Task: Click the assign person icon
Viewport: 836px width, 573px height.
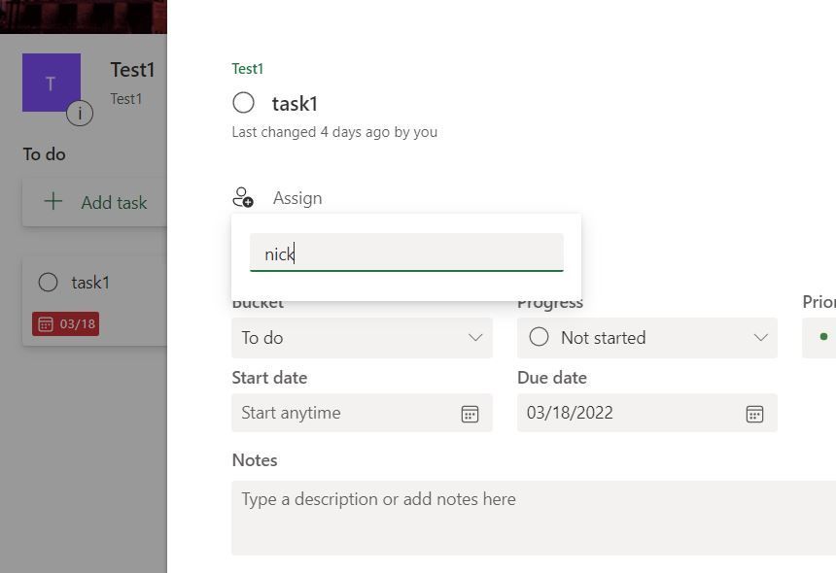Action: tap(243, 197)
